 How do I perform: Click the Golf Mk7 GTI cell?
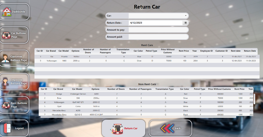(78, 102)
